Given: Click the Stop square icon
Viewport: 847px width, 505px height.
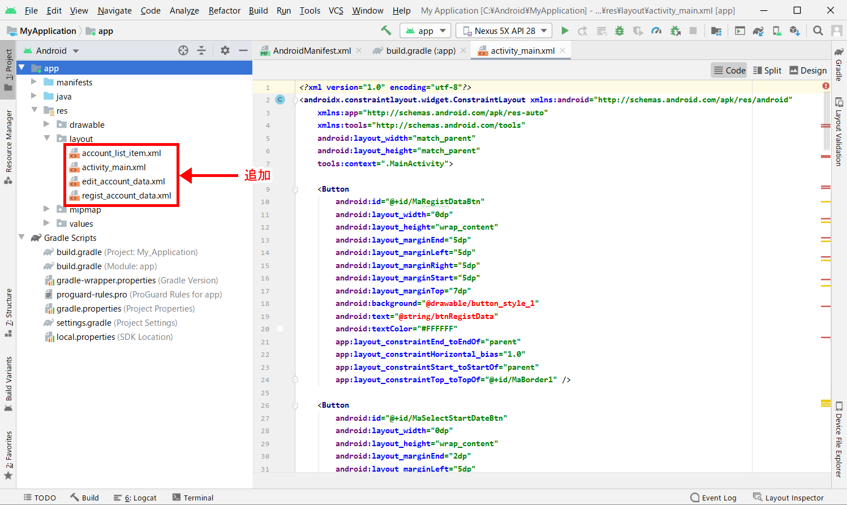Looking at the screenshot, I should coord(693,31).
